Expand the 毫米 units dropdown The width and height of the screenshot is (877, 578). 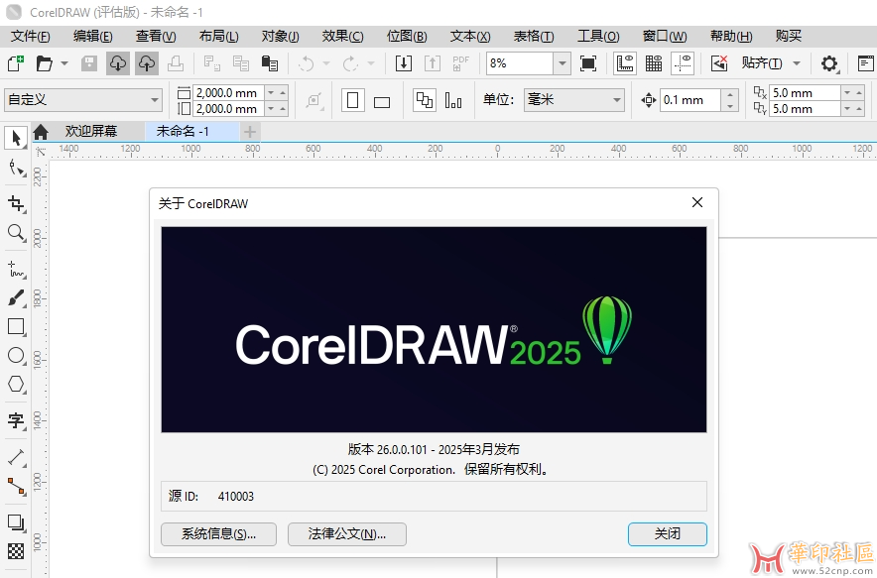click(x=617, y=100)
